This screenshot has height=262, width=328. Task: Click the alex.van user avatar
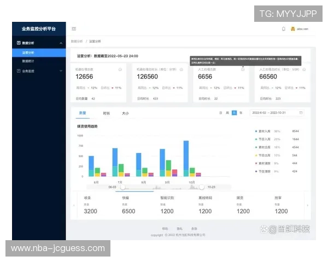pyautogui.click(x=293, y=28)
